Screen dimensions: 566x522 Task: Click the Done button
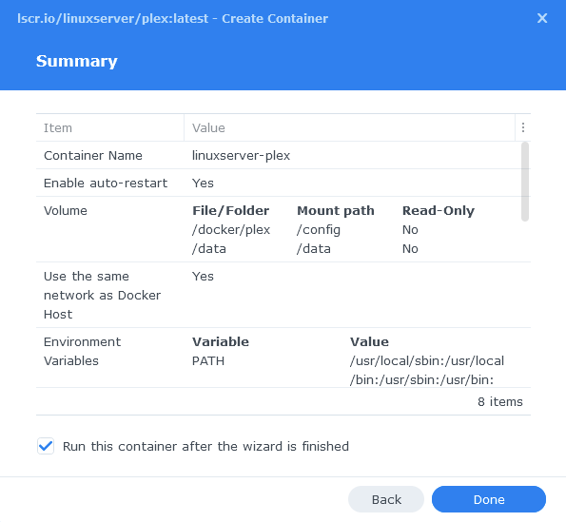pos(489,499)
